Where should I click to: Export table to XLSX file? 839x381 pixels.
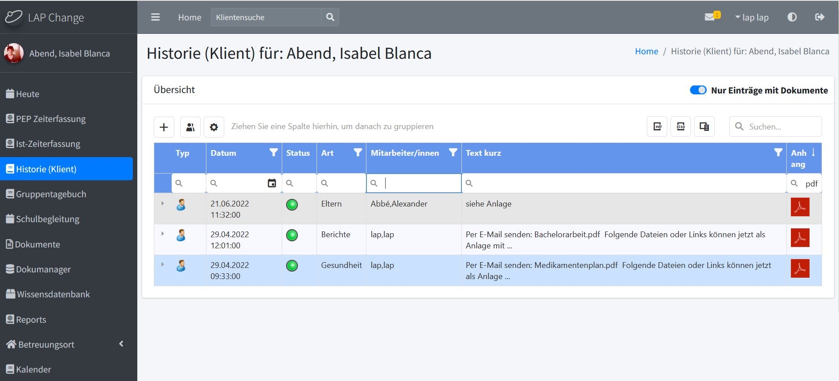pos(681,126)
